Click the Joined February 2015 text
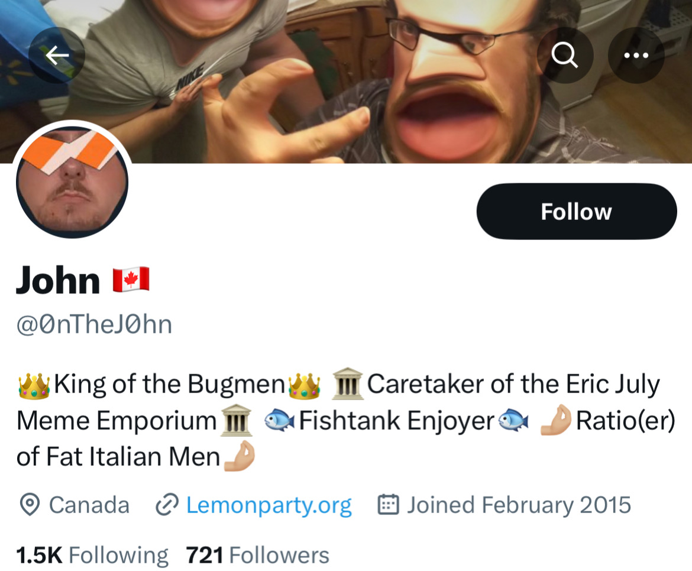 [519, 505]
